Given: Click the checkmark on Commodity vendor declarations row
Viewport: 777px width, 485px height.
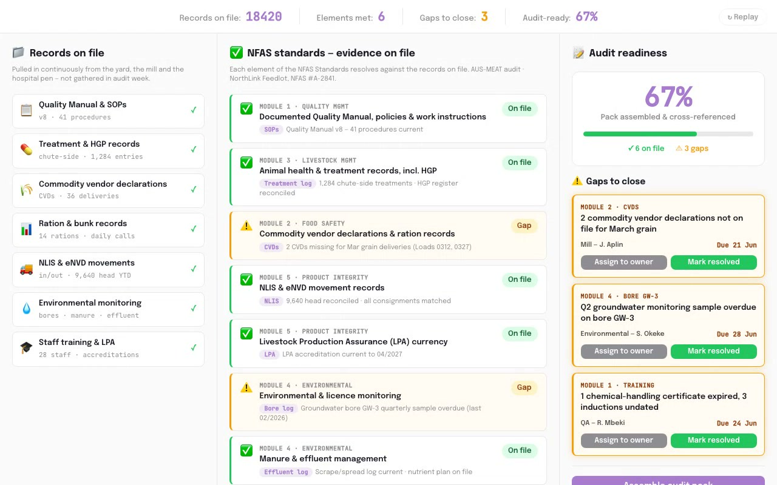Looking at the screenshot, I should point(194,190).
